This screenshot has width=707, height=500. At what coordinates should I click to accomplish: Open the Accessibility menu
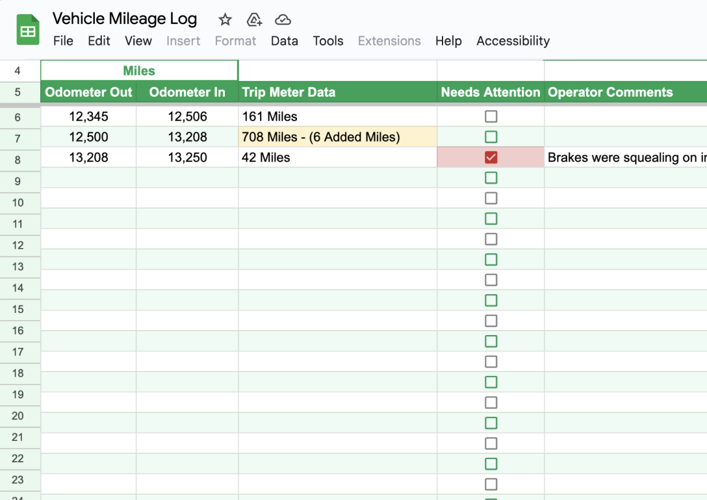click(x=513, y=41)
